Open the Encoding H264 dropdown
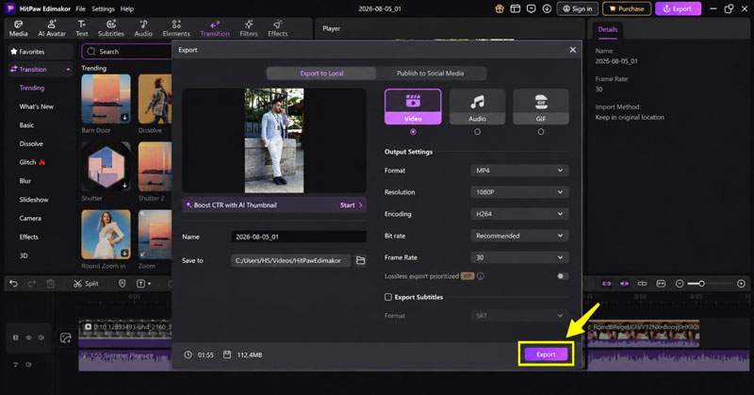Screen dimensions: 754x395 pyautogui.click(x=519, y=214)
